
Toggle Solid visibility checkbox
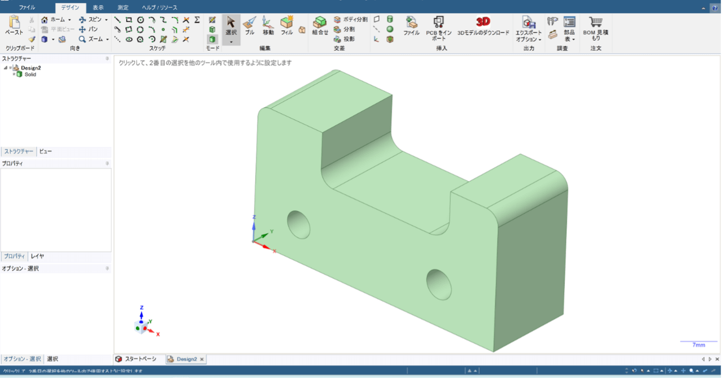coord(14,74)
